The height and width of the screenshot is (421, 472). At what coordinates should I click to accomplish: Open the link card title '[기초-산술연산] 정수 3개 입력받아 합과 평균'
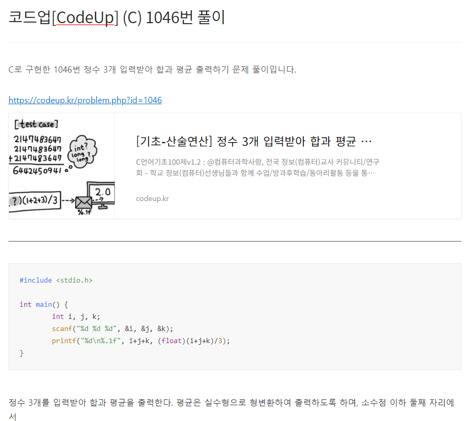click(x=254, y=142)
